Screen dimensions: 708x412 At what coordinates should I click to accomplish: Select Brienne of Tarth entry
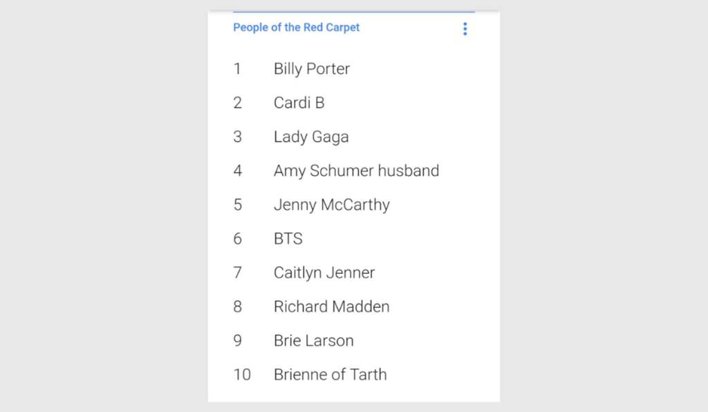[330, 375]
